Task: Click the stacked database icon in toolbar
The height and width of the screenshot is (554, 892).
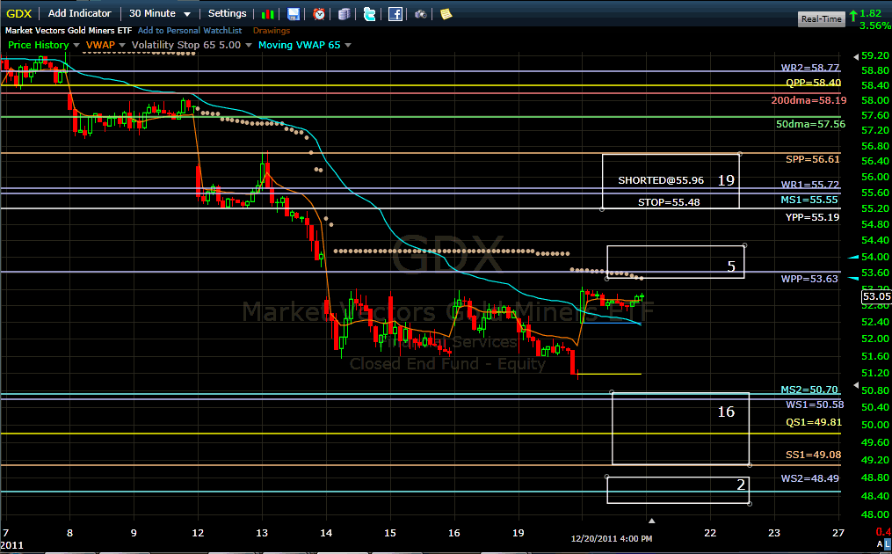Action: (x=344, y=14)
